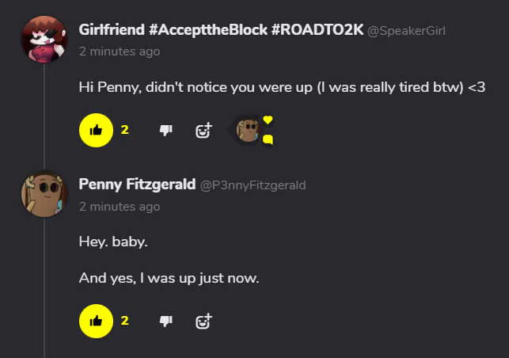Add an emoji reaction to Girlfriend's comment
Screen dimensions: 509x358
coord(203,130)
